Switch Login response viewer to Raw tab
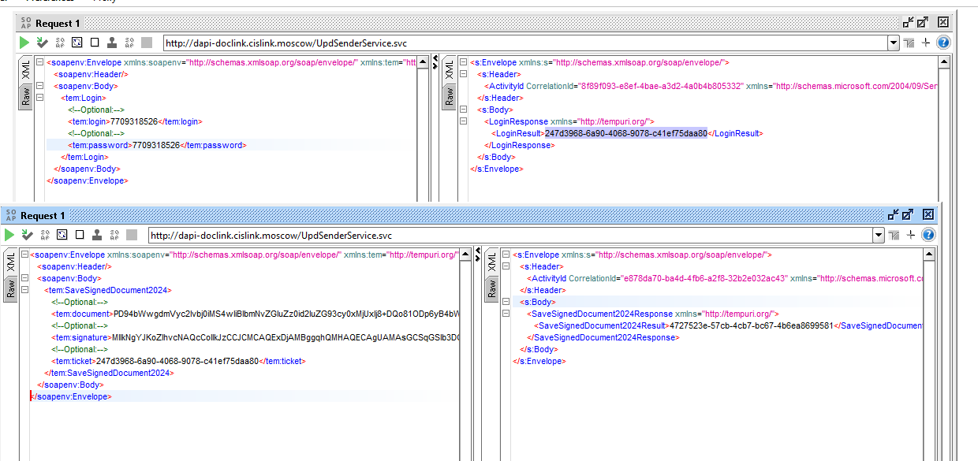The image size is (978, 461). click(449, 97)
